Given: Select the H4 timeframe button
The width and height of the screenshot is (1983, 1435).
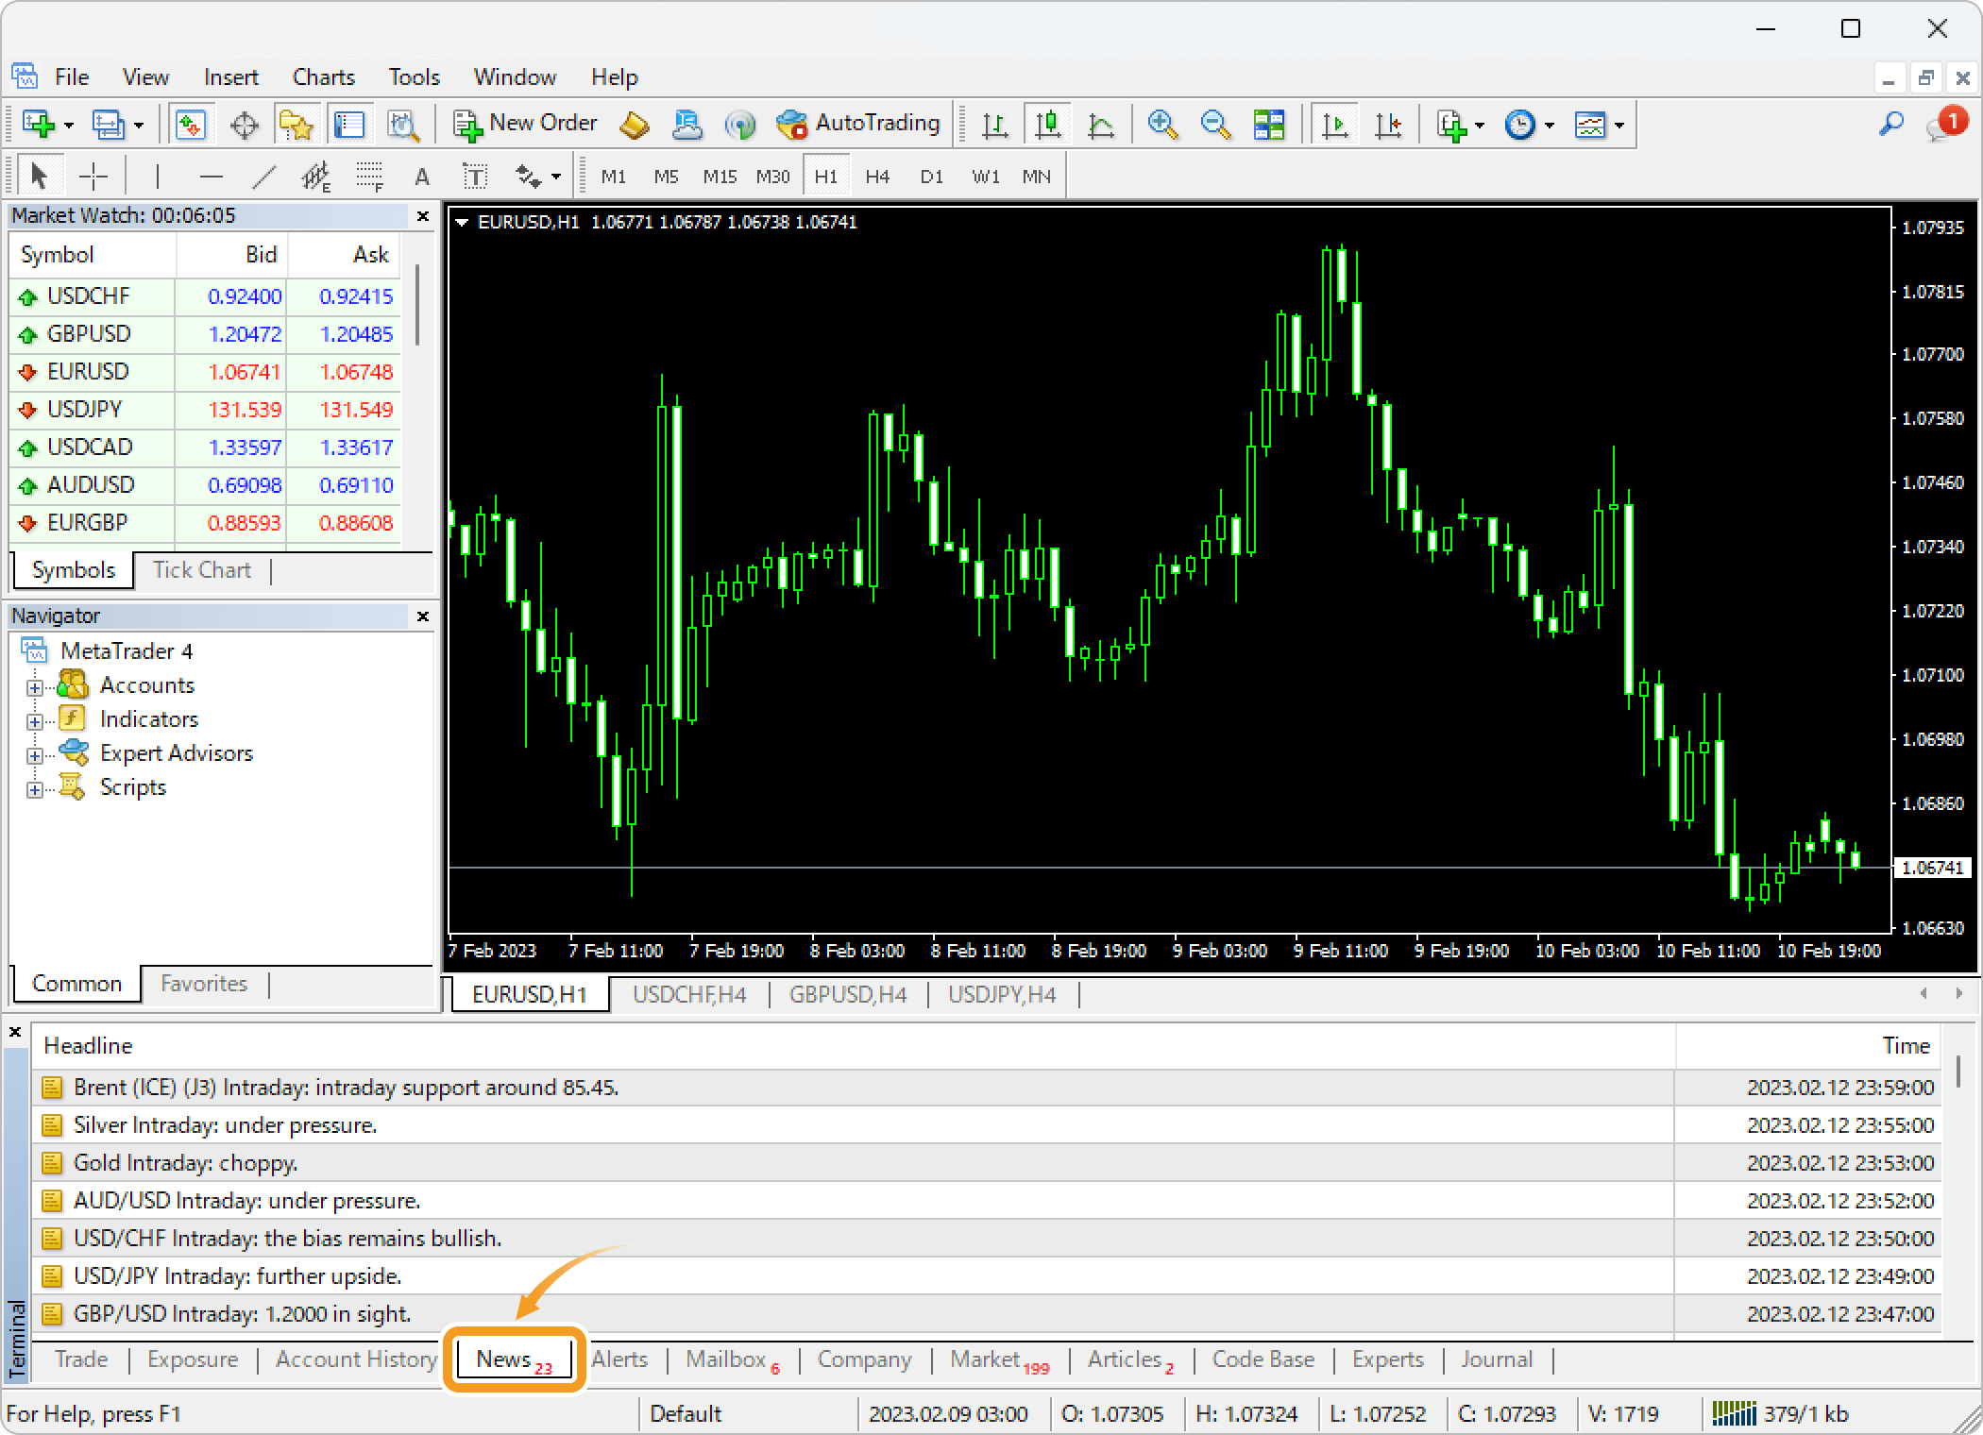Looking at the screenshot, I should (877, 177).
